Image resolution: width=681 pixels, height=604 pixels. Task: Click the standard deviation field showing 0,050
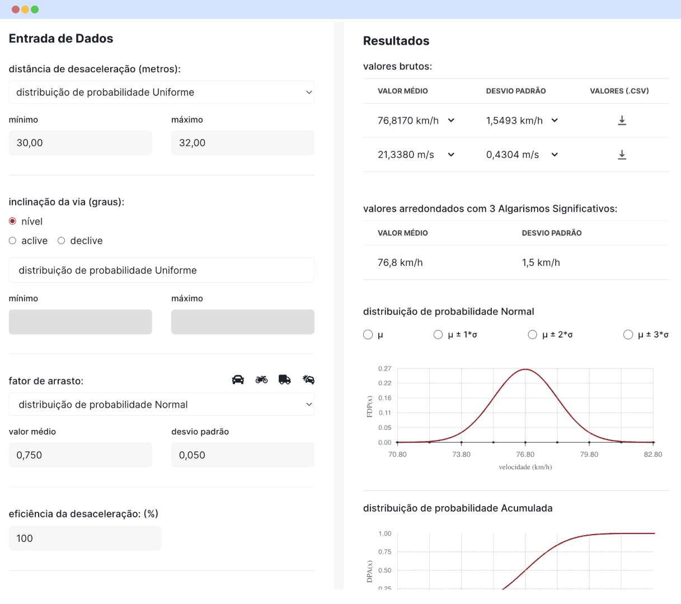point(242,455)
